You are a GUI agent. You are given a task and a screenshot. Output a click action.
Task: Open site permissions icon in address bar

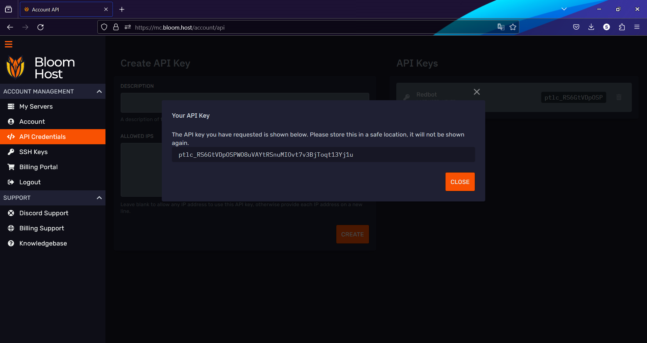click(128, 27)
